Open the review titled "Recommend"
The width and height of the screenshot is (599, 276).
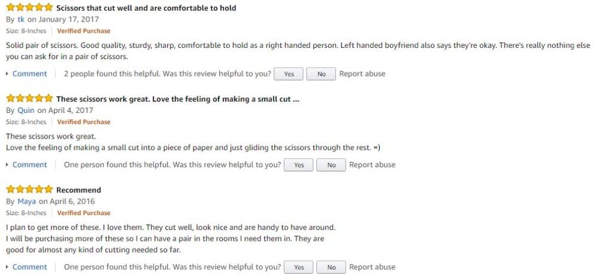[78, 190]
